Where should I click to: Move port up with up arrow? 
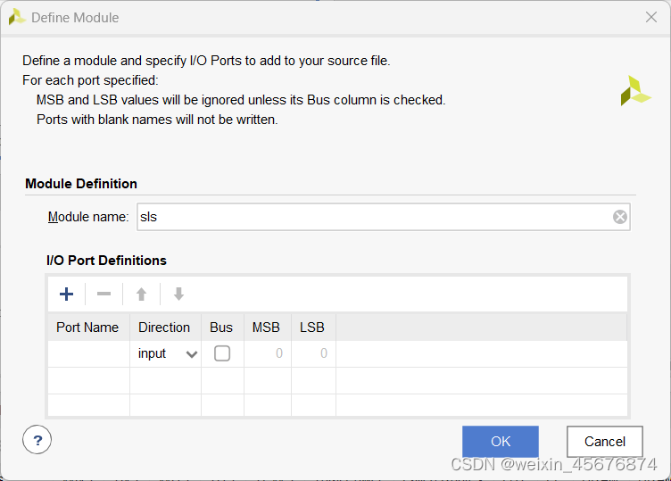tap(141, 294)
